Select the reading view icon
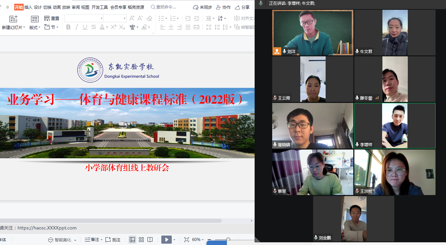This screenshot has height=245, width=446. pyautogui.click(x=150, y=239)
